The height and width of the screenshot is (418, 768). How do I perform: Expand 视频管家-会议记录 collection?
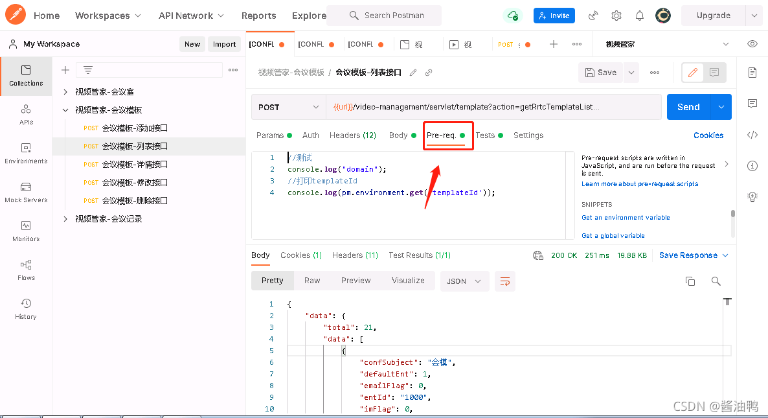(65, 219)
